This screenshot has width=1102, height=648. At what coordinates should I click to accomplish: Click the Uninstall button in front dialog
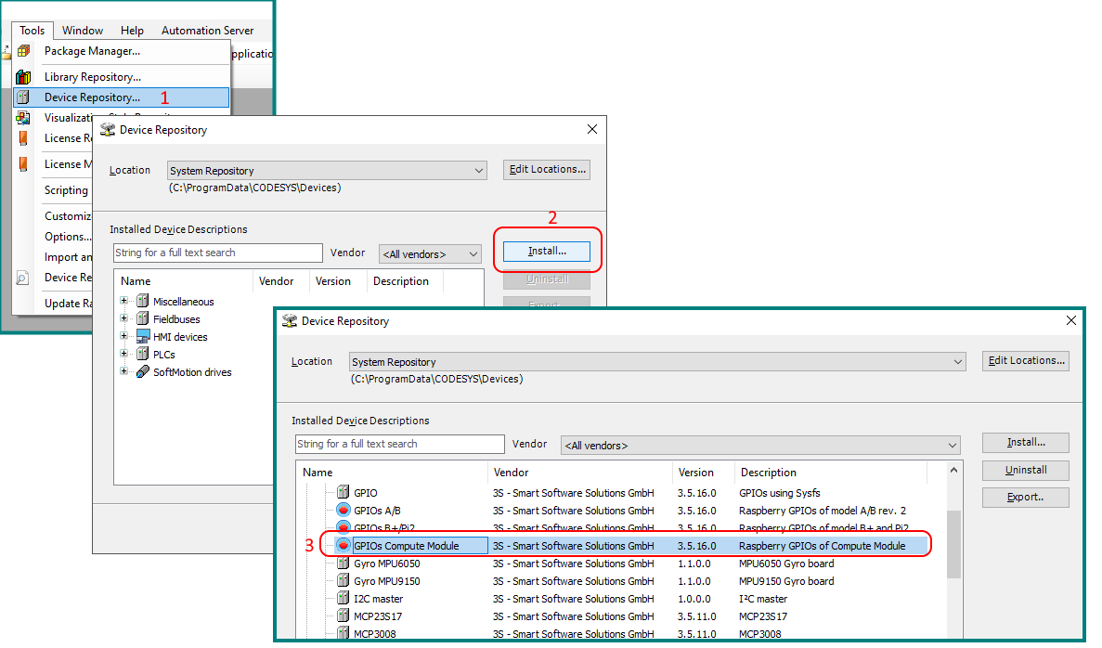pos(1025,471)
